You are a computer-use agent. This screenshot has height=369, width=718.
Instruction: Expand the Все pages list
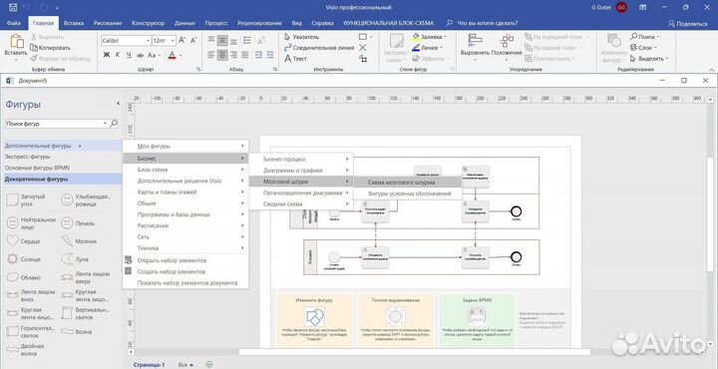click(x=185, y=364)
